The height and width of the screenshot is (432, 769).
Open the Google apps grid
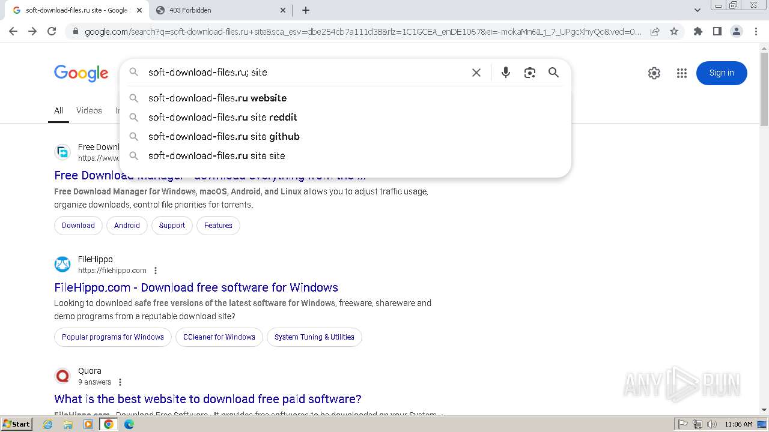click(681, 73)
